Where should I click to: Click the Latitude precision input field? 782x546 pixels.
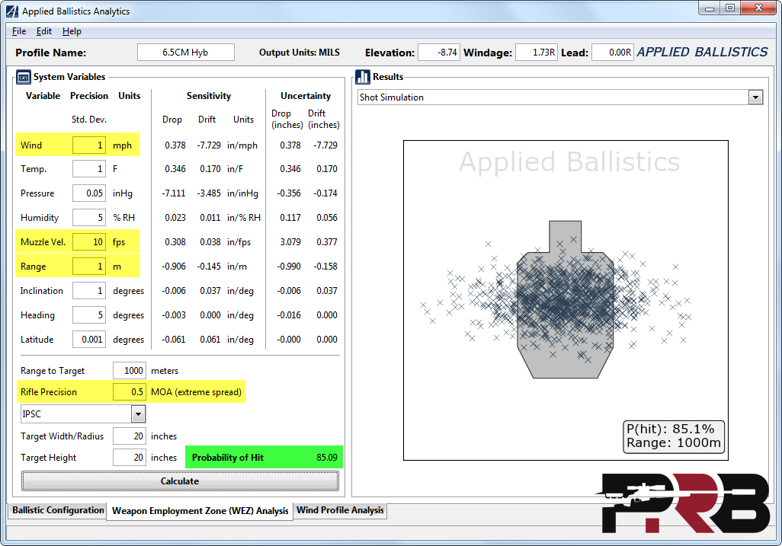(88, 340)
